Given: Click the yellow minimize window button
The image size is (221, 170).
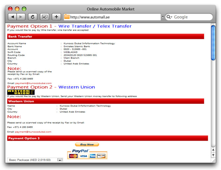Looking at the screenshot, I should pos(17,9).
